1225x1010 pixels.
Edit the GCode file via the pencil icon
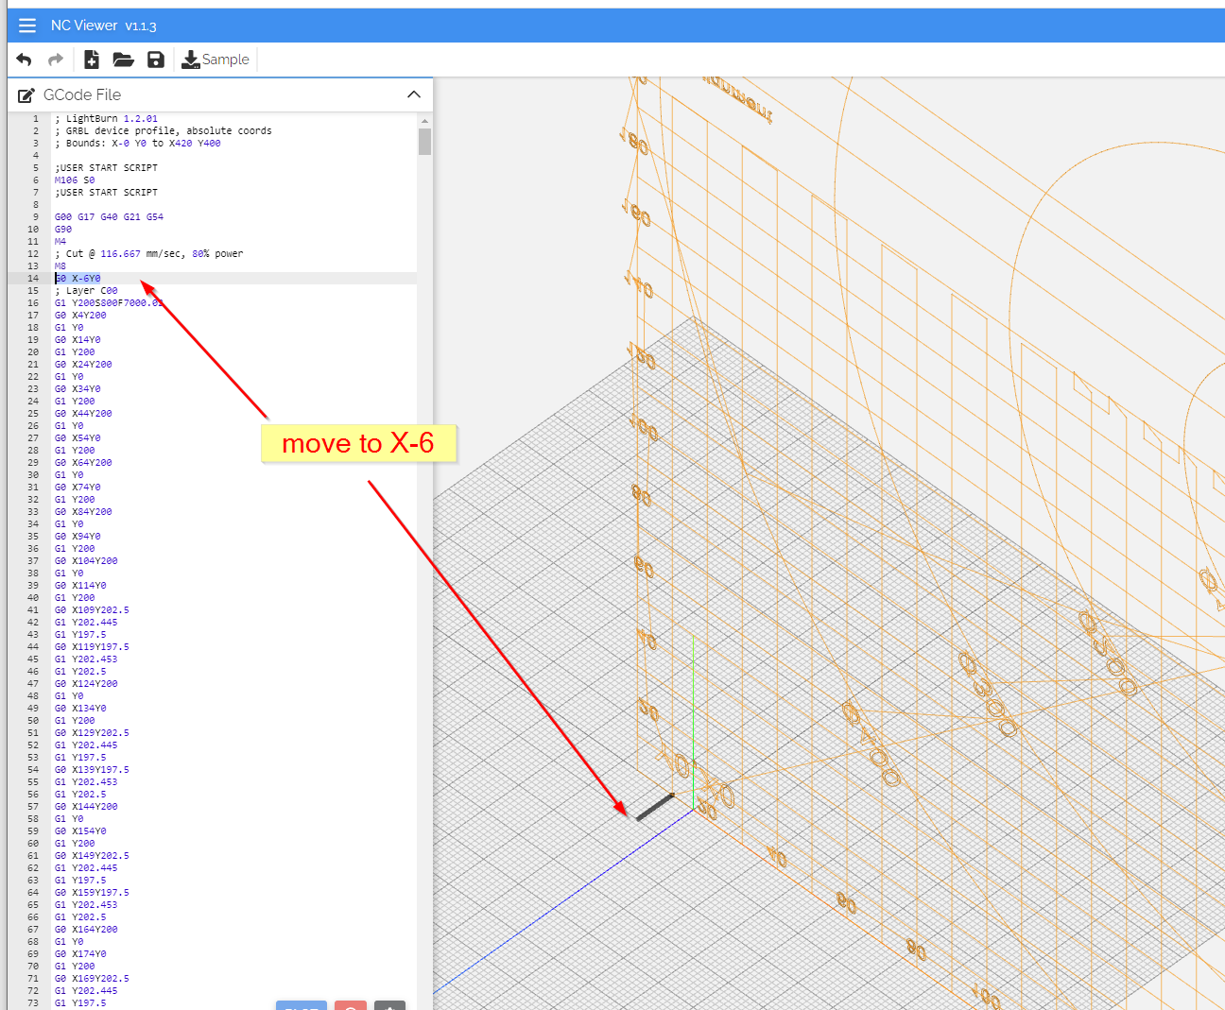[26, 94]
